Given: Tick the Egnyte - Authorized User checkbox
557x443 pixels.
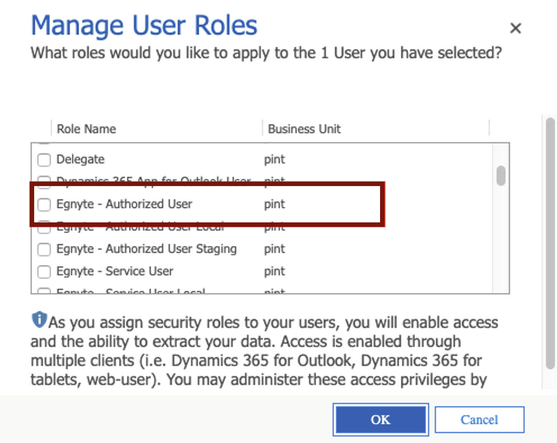Looking at the screenshot, I should (x=44, y=204).
